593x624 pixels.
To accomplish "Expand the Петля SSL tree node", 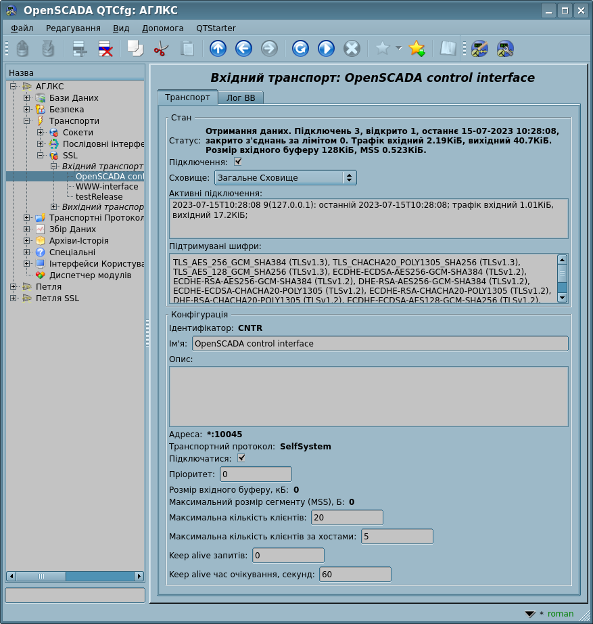I will click(13, 298).
